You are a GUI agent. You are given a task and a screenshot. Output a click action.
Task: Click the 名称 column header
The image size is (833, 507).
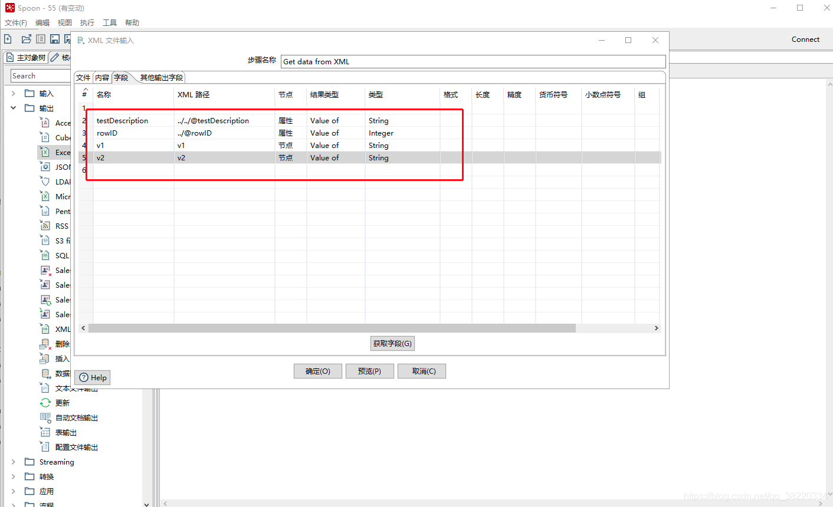pyautogui.click(x=133, y=94)
